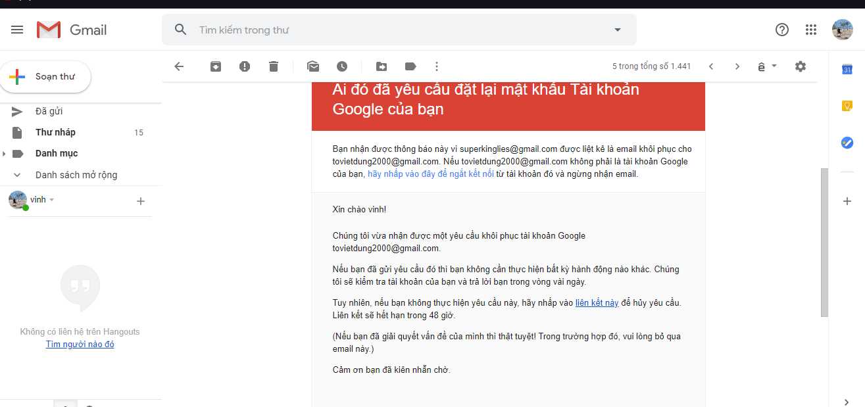865x407 pixels.
Task: Delete this email with the trash icon
Action: 274,66
